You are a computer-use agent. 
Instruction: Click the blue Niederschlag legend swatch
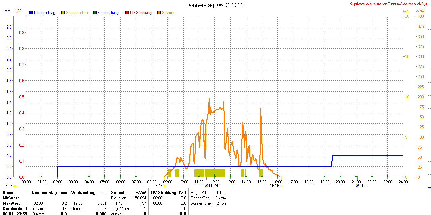tap(31, 13)
